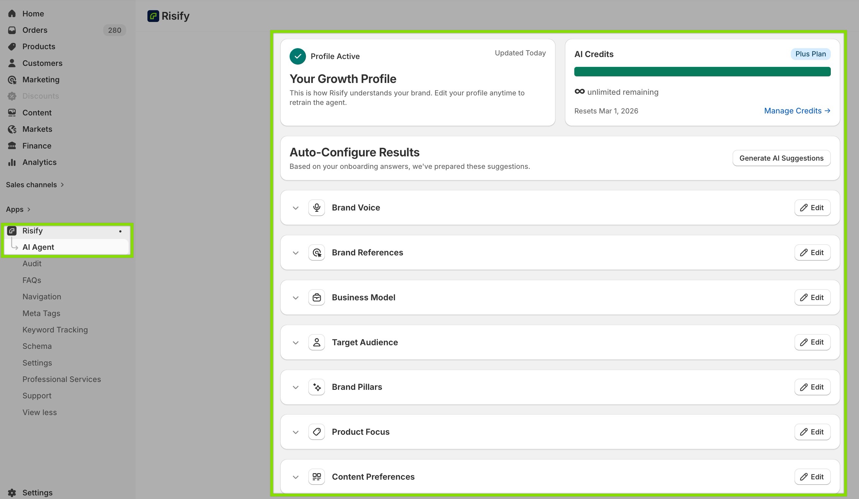Edit the Content Preferences section

click(x=812, y=477)
